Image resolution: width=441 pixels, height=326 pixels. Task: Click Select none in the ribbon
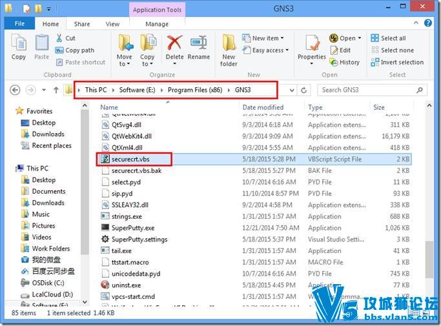[393, 50]
